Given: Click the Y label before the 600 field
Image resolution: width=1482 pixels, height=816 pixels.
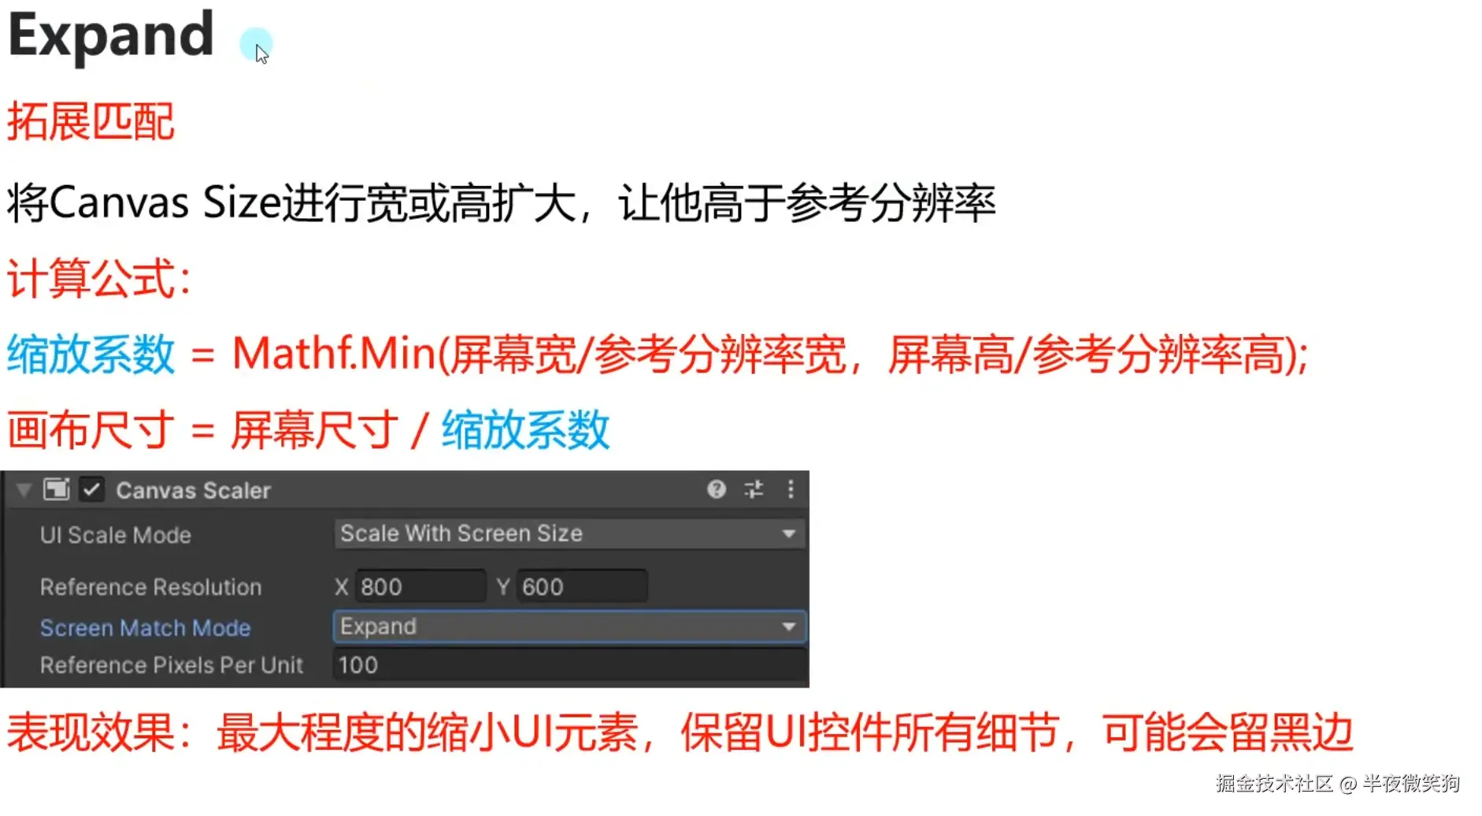Looking at the screenshot, I should (x=503, y=588).
